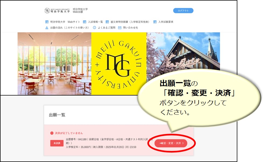The image size is (264, 162).
Task: Open 明治学院大学 Webサイト link
Action: click(x=65, y=22)
